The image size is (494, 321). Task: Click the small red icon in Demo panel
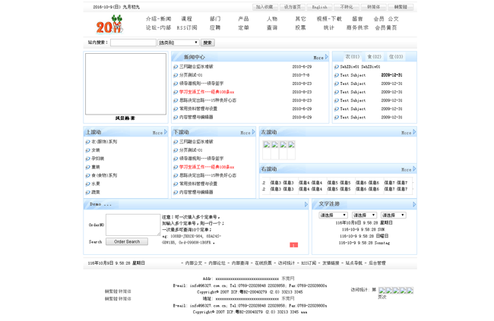point(293,245)
